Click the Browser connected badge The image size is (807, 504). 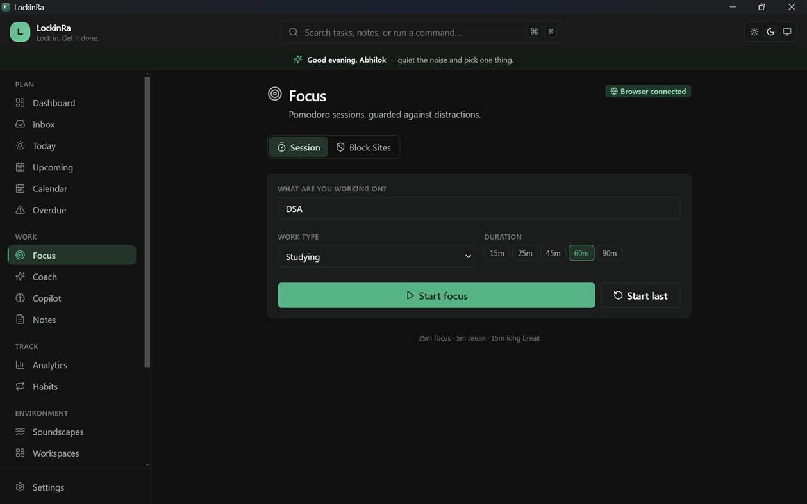648,91
